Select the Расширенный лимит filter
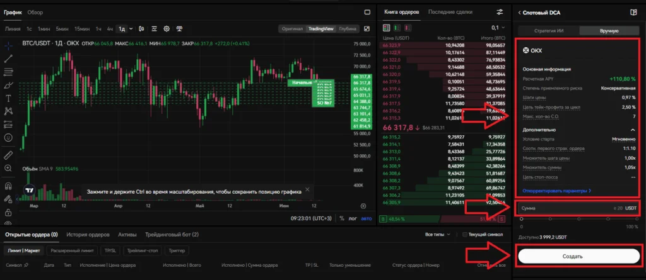646x280 pixels. [73, 250]
